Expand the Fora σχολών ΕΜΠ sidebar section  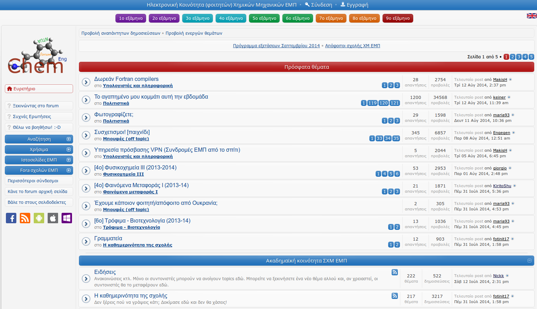69,170
